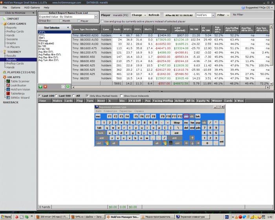Click the up arrow key on on-screen keyboard

pos(192,138)
